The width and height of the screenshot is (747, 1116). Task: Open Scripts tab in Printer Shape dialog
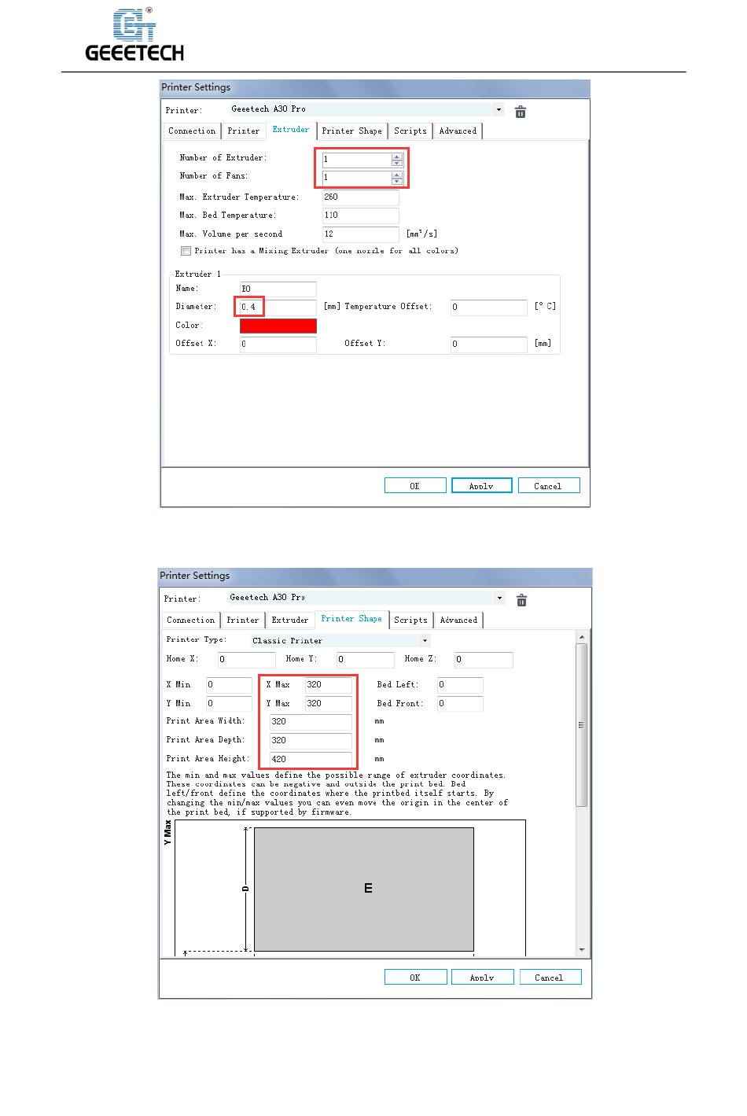pyautogui.click(x=410, y=621)
